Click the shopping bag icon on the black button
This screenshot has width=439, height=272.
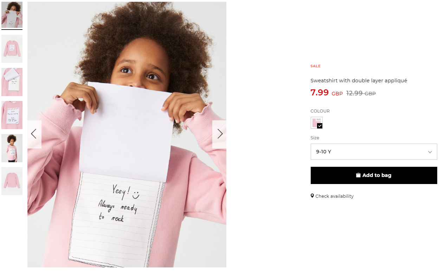tap(358, 175)
